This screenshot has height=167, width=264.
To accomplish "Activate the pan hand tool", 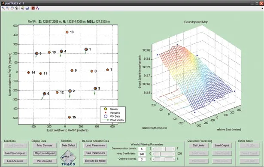I will [x=12, y=8].
